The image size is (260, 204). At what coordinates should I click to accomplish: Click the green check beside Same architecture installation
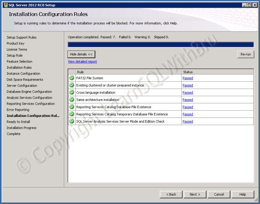71,100
